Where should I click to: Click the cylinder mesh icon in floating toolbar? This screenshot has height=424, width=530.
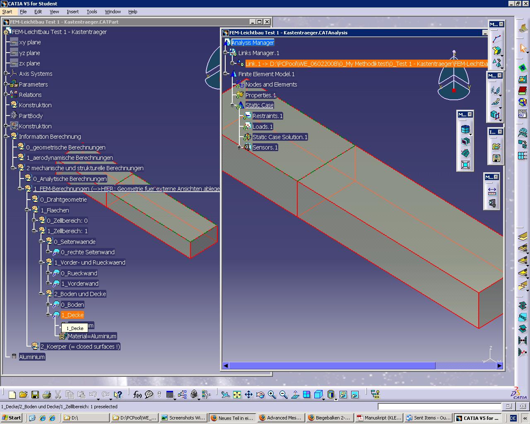pyautogui.click(x=465, y=130)
